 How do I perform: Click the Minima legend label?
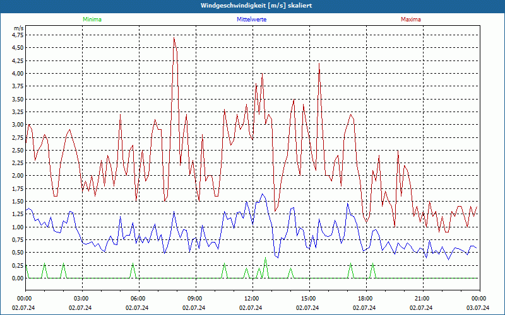92,20
